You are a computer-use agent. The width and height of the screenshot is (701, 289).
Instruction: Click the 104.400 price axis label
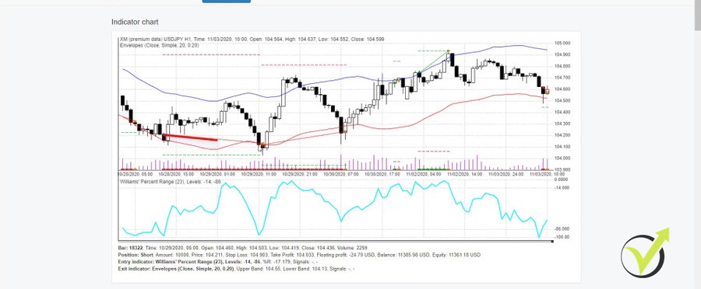562,112
